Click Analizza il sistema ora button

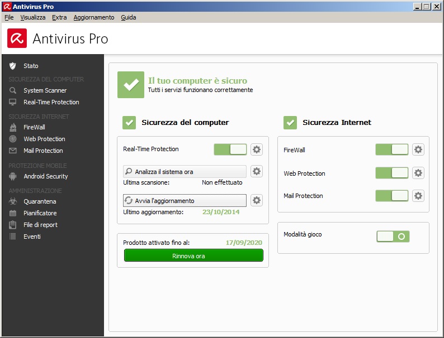(x=185, y=171)
